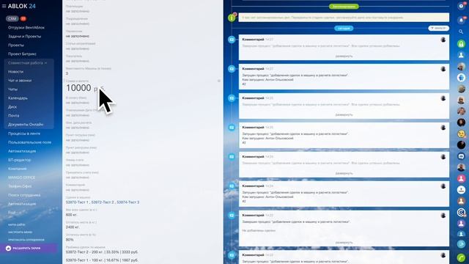
Task: Open Компания in the left menu
Action: pos(17,169)
